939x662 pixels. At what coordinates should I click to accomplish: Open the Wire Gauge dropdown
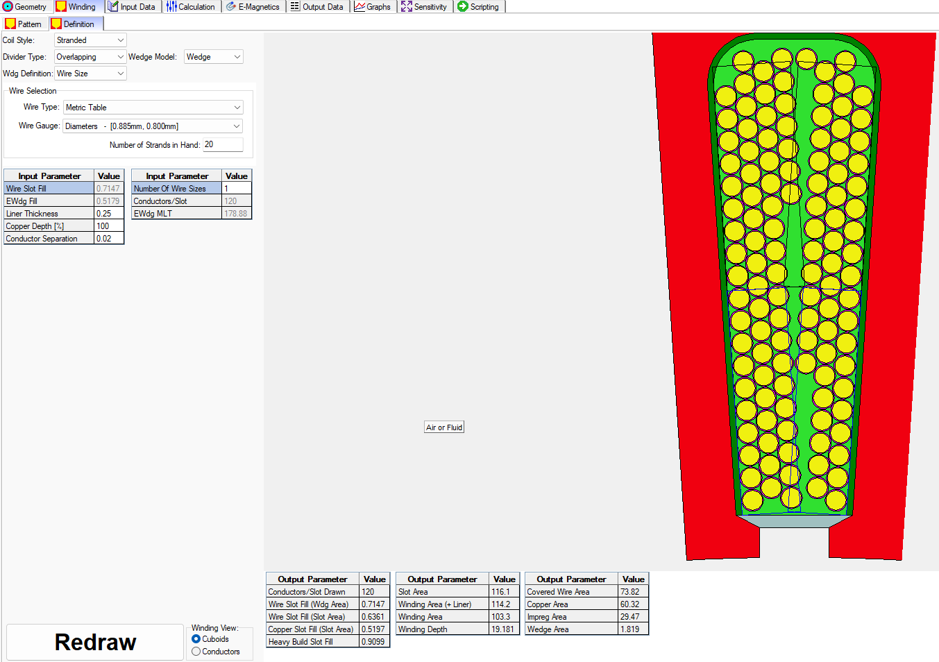coord(153,126)
